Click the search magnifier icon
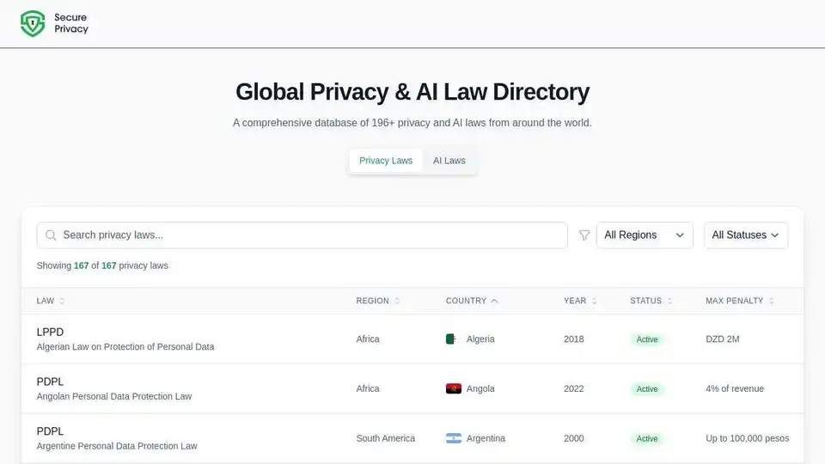 pyautogui.click(x=51, y=235)
